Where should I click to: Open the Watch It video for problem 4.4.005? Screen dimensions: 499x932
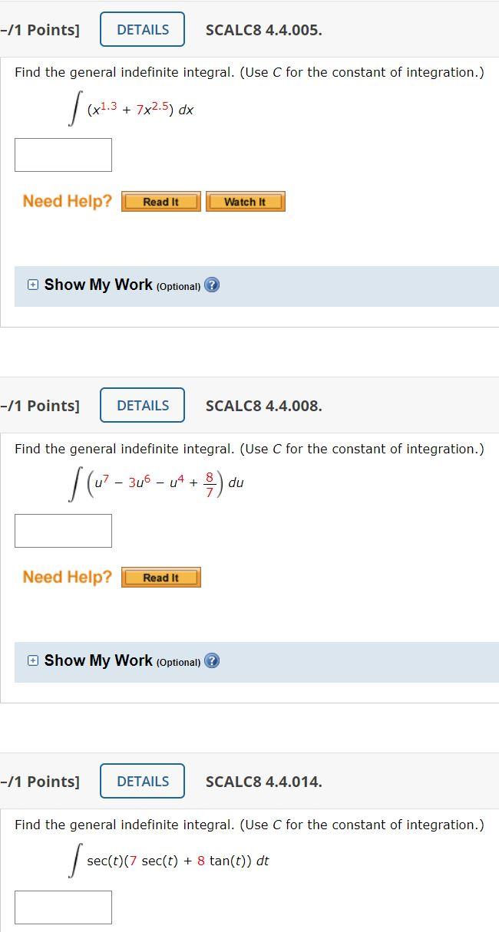coord(245,202)
